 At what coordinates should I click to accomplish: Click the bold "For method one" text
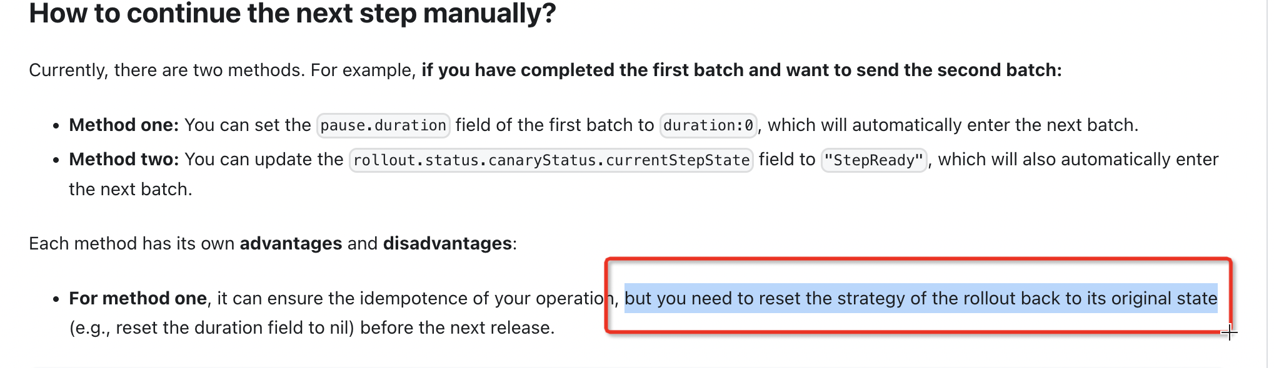pyautogui.click(x=138, y=298)
